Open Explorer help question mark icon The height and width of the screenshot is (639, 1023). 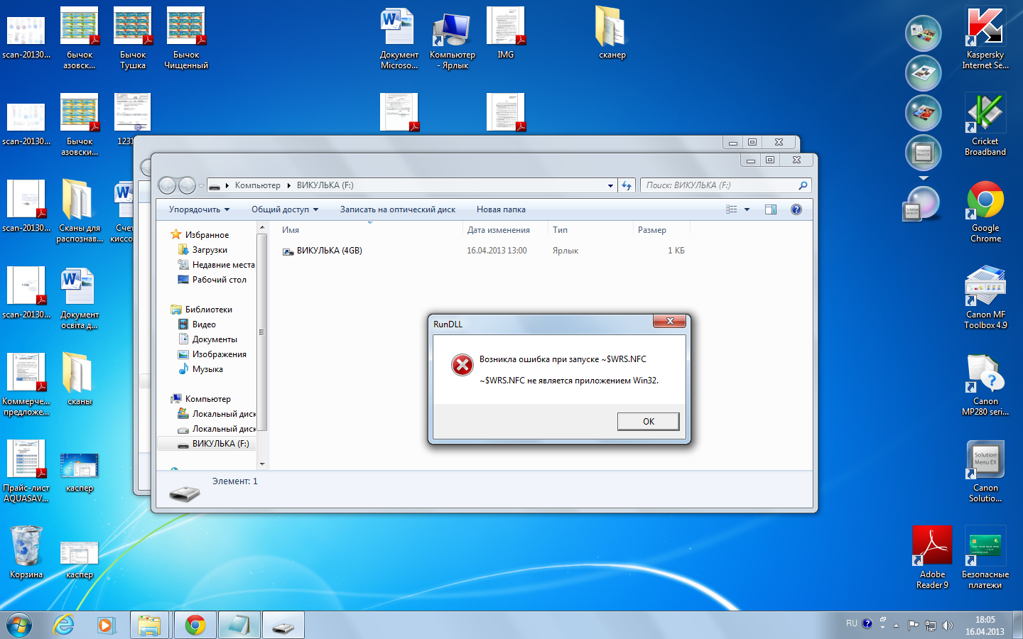pyautogui.click(x=796, y=209)
